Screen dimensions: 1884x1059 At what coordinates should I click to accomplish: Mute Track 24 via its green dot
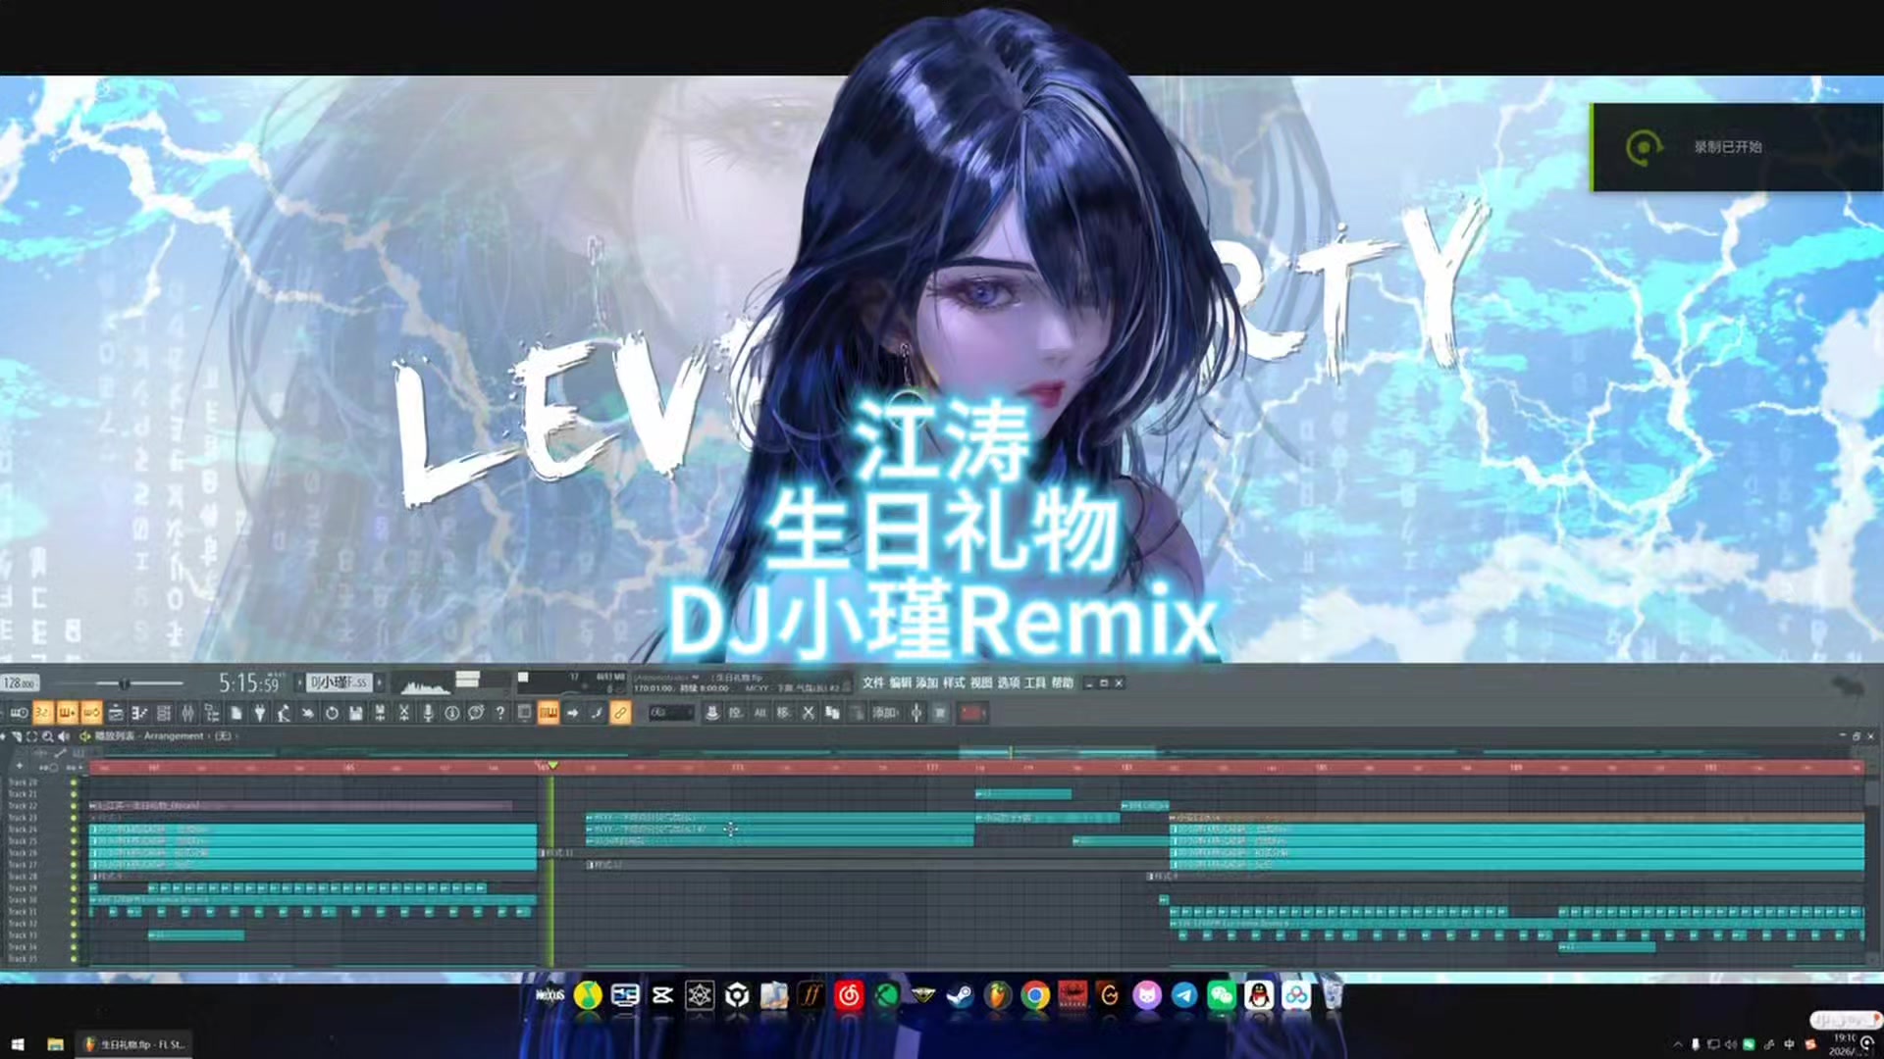(x=74, y=830)
